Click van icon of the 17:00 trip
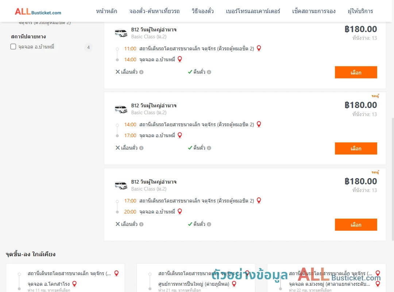Viewport: 394px width, 292px height. pos(121,185)
